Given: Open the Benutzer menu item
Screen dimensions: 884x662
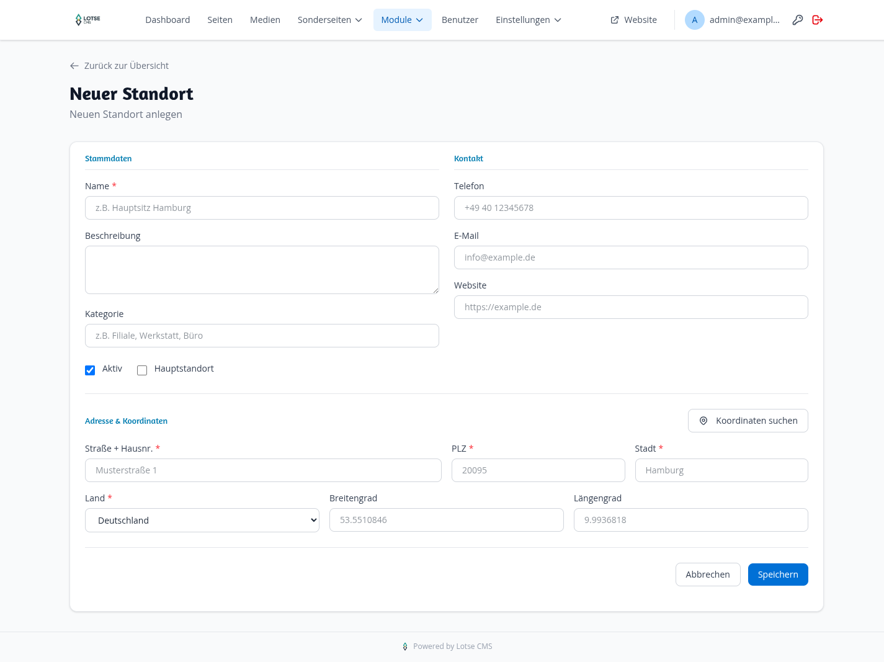Looking at the screenshot, I should 460,20.
